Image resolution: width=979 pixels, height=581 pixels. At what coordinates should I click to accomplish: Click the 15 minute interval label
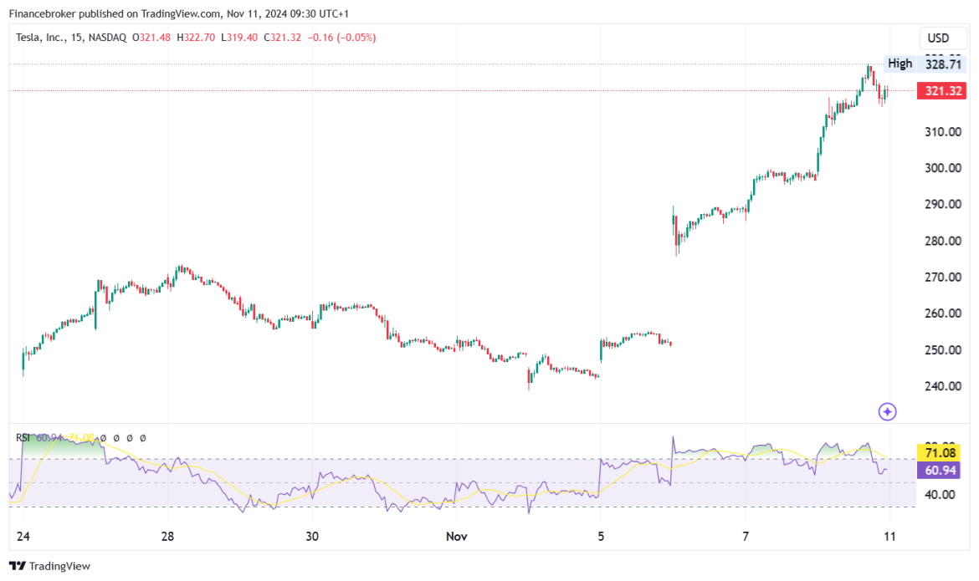click(x=76, y=38)
